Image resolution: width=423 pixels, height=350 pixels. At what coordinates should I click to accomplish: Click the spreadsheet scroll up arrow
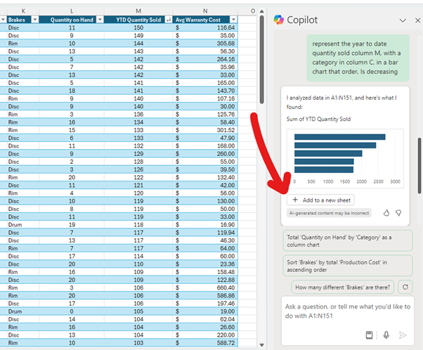(x=261, y=11)
